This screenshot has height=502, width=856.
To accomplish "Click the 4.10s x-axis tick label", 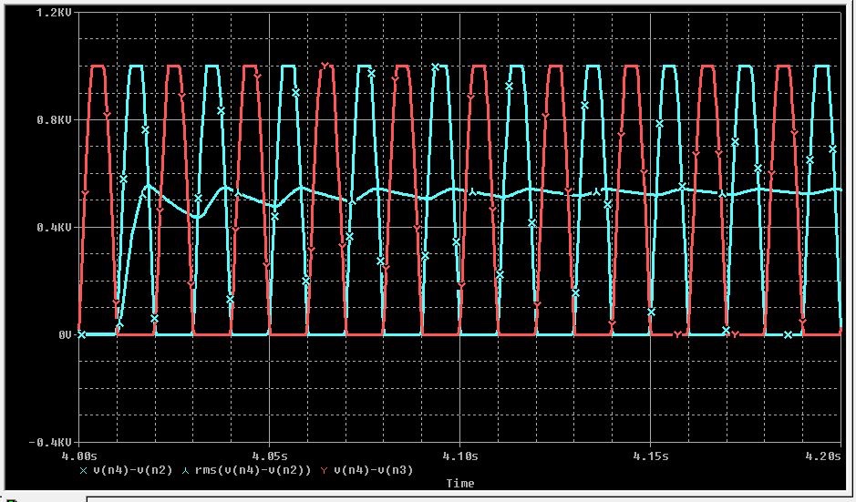I will tap(460, 455).
